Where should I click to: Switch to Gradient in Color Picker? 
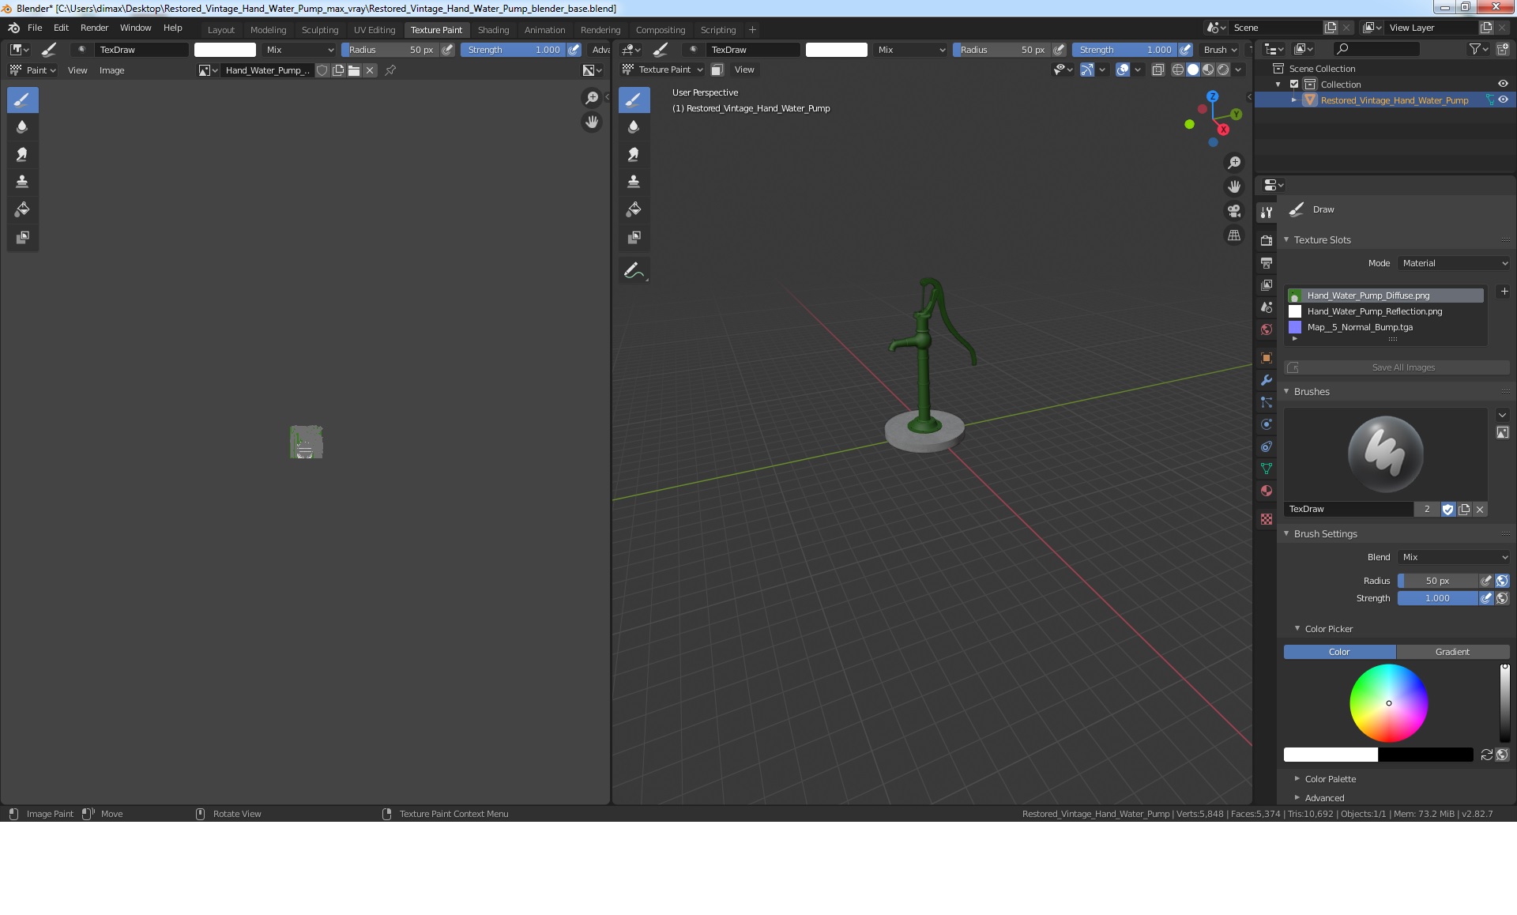click(1452, 652)
